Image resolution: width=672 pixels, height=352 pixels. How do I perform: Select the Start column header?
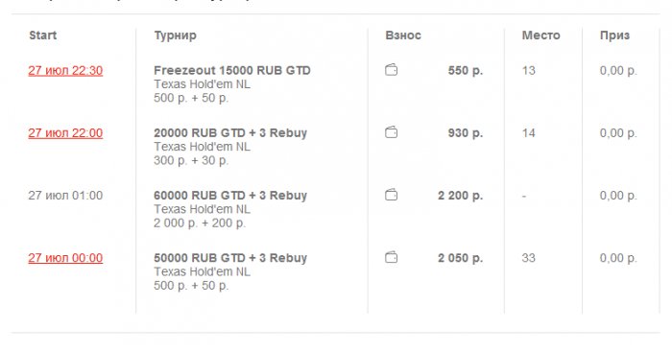43,35
